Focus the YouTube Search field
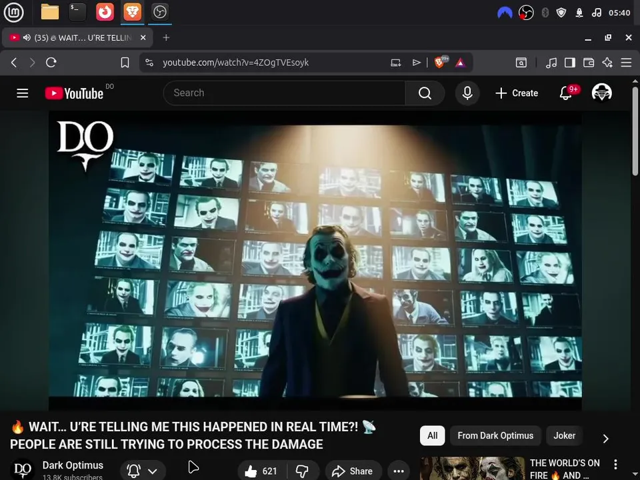 point(284,93)
